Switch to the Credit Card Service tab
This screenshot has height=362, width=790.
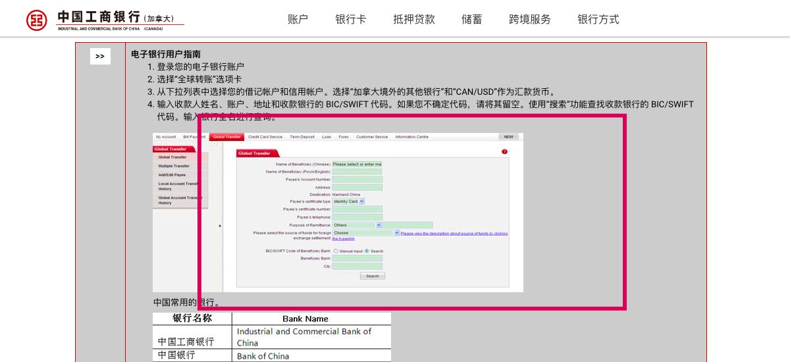[x=265, y=137]
